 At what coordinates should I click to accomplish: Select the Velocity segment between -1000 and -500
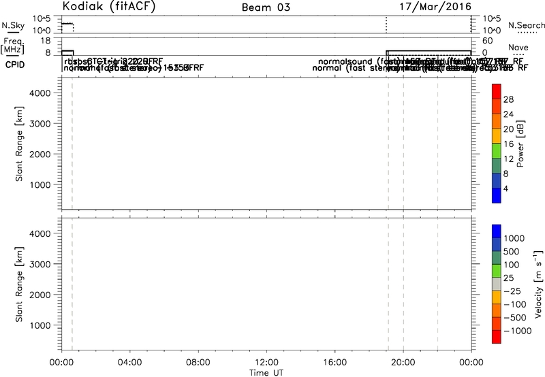497,324
